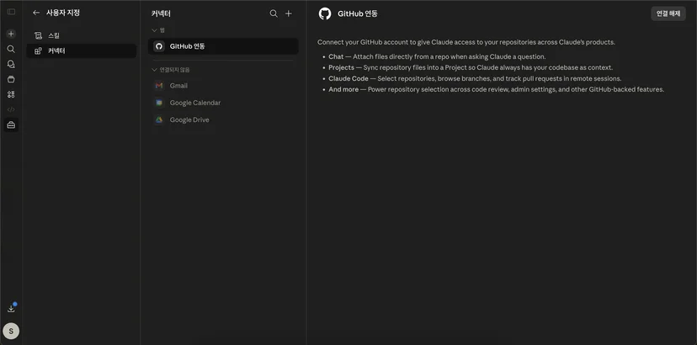Open the chats icon in left rail
Screen dimensions: 697x345
pos(11,64)
